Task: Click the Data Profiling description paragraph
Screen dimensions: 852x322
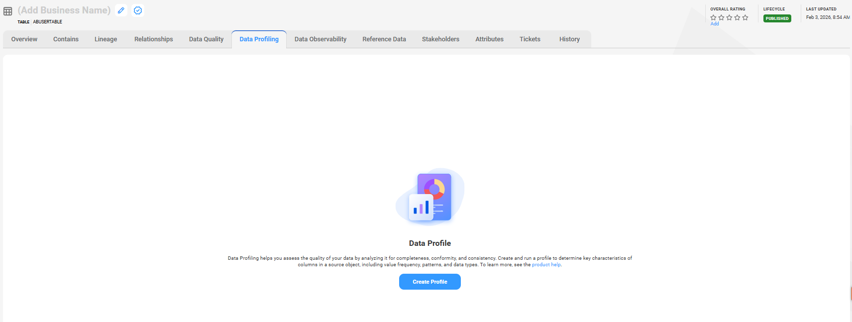Action: [x=430, y=261]
